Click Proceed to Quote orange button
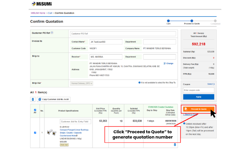The width and height of the screenshot is (250, 151). coord(198,109)
